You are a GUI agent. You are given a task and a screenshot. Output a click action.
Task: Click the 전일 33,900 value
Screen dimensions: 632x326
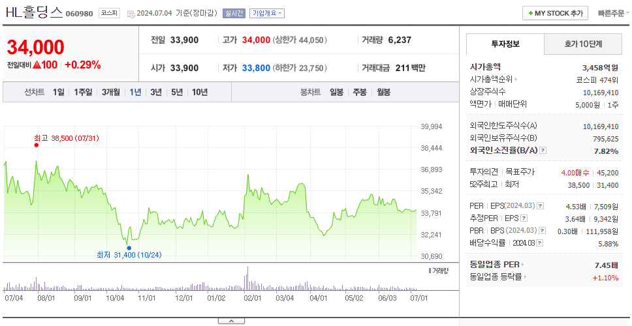point(184,40)
